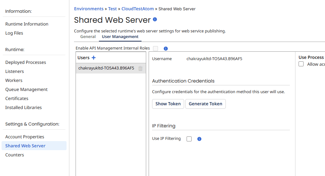
Task: Delete user chakrayukltd-TO5A43.B96AF5 with trash icon
Action: 141,68
